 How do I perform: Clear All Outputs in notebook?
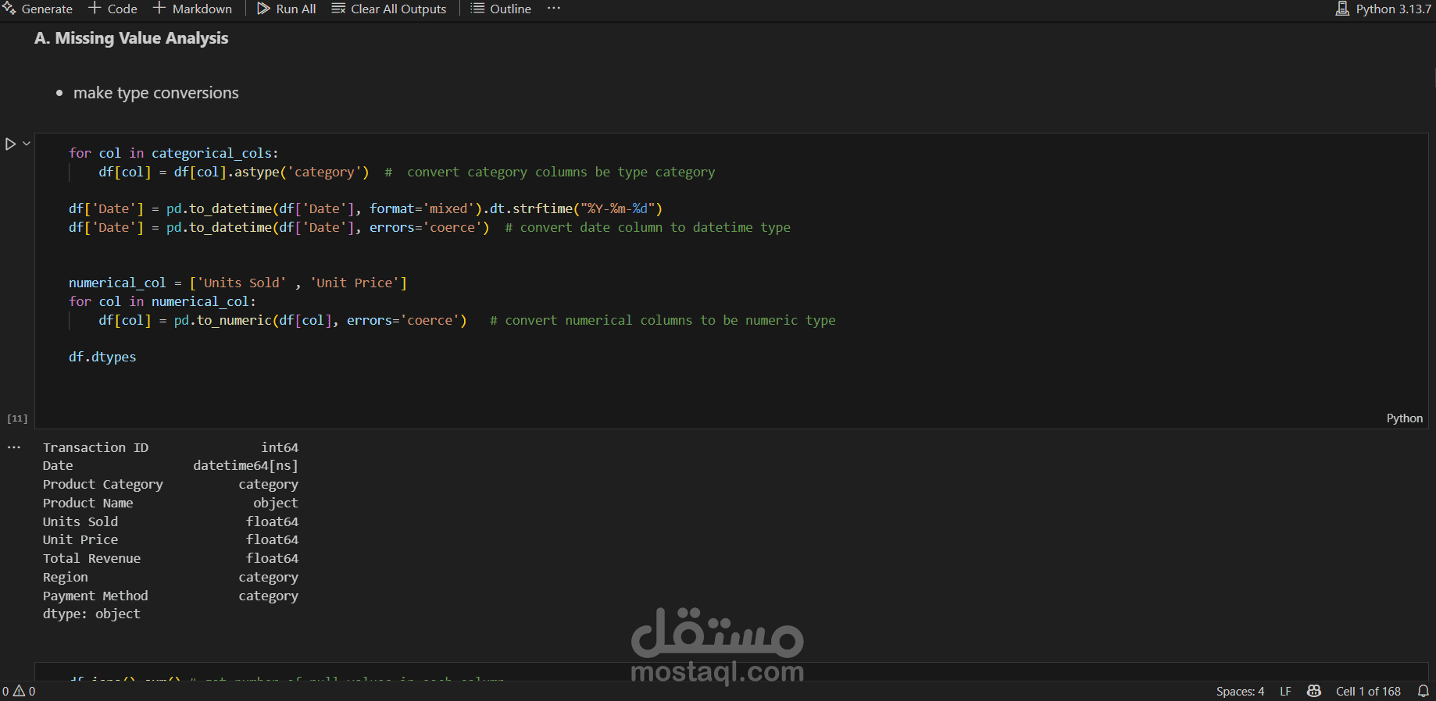[389, 9]
